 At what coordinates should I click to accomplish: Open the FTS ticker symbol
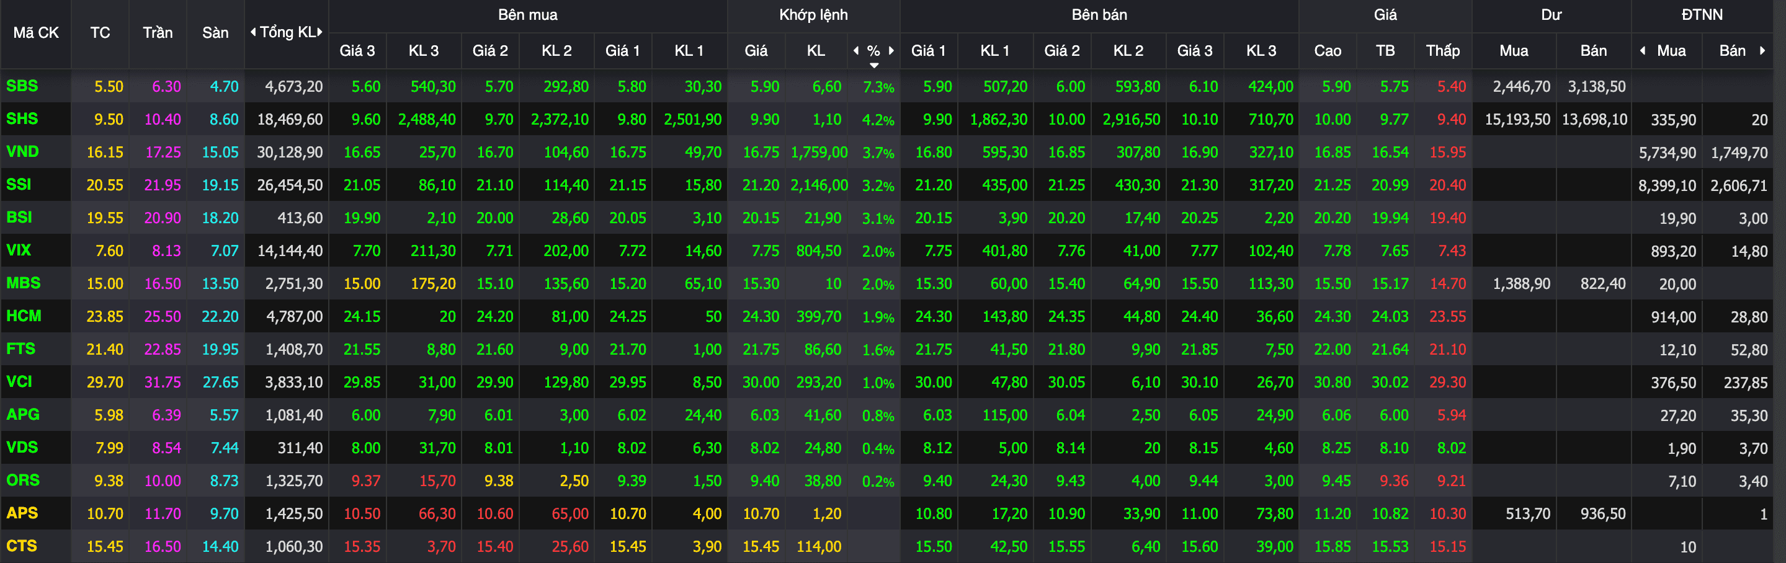tap(21, 348)
